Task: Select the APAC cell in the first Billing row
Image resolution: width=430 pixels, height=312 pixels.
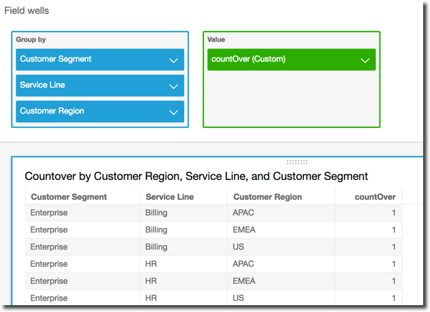Action: click(243, 213)
